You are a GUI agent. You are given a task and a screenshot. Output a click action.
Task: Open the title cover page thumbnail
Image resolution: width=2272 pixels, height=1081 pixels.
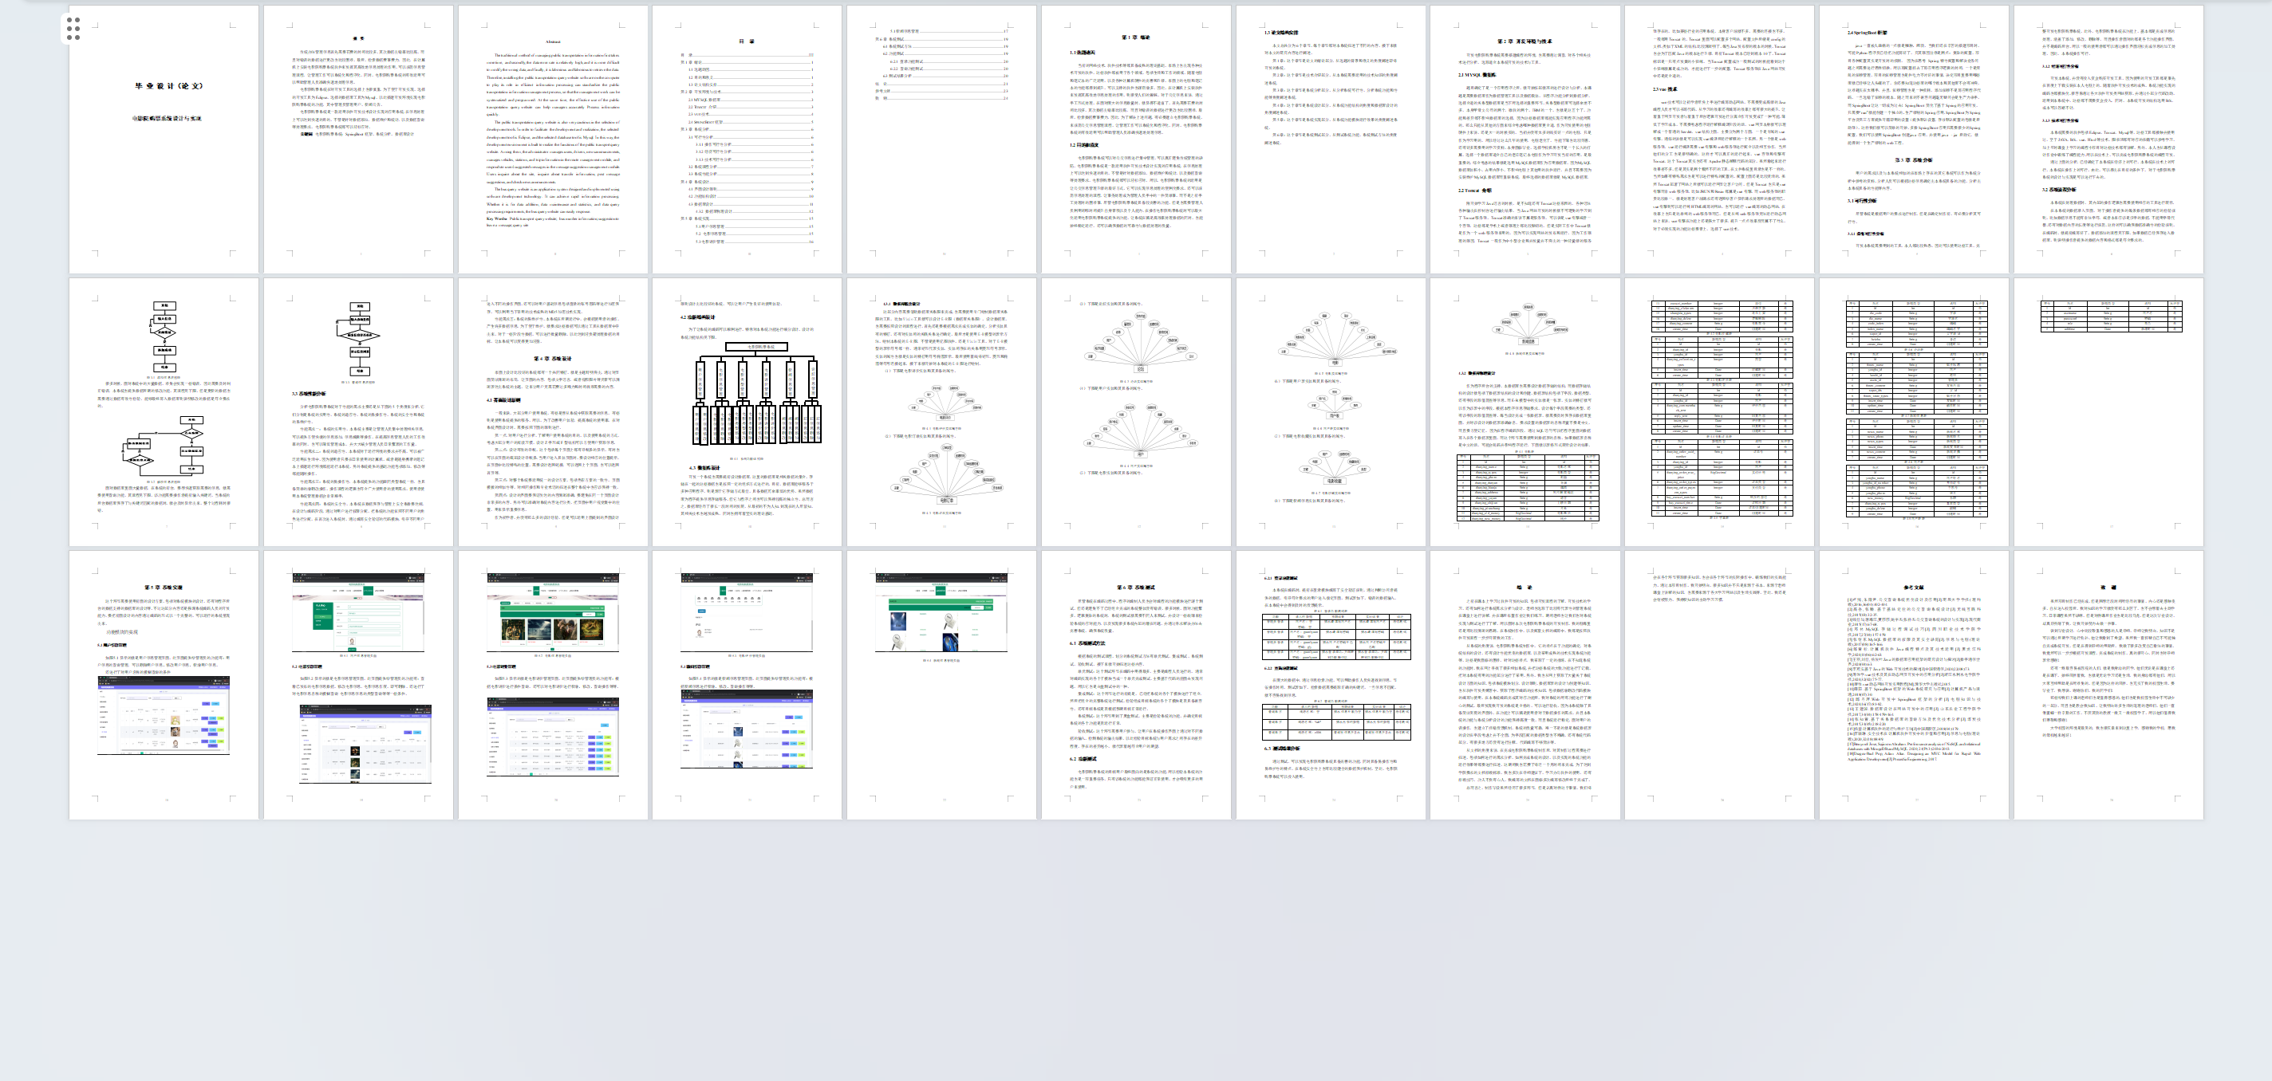click(x=164, y=140)
